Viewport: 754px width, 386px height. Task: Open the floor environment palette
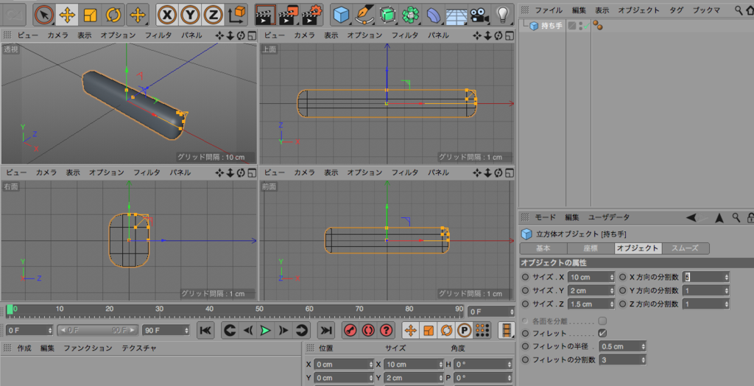(x=455, y=15)
